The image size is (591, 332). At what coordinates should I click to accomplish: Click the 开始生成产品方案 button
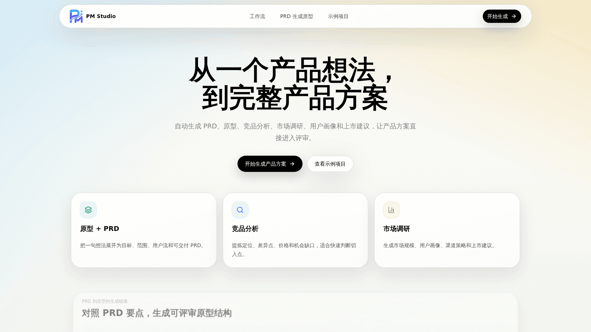coord(270,164)
